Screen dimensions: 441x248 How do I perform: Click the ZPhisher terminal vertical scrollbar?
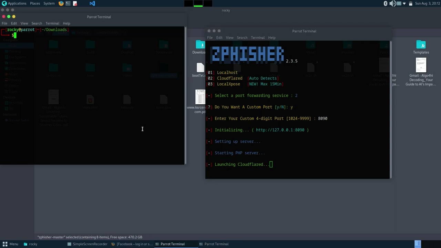[390, 110]
